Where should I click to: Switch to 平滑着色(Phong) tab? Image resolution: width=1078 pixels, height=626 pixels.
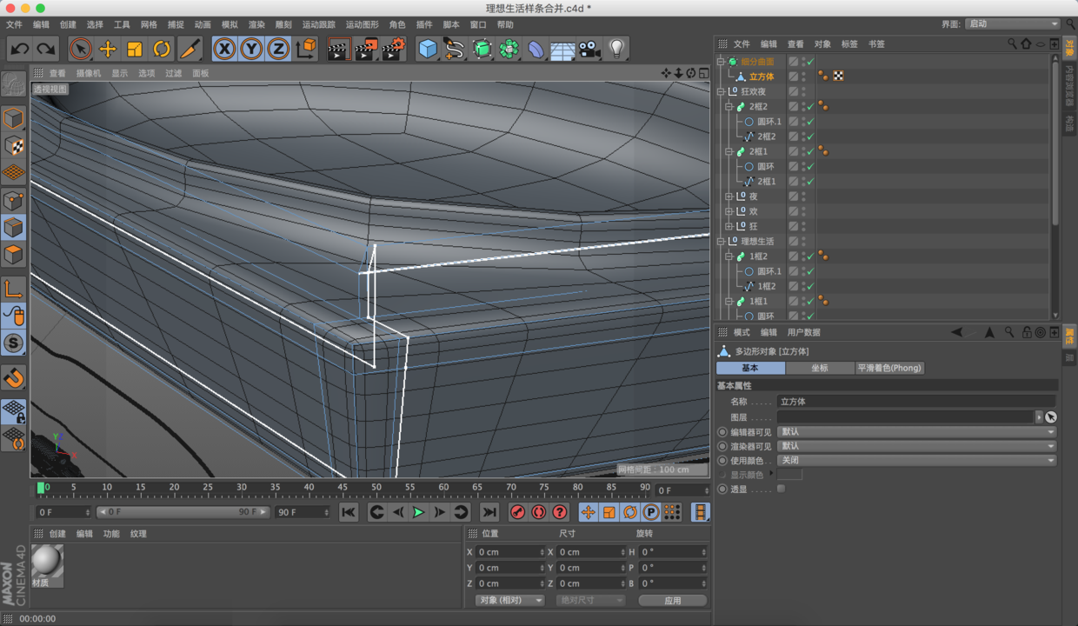888,368
